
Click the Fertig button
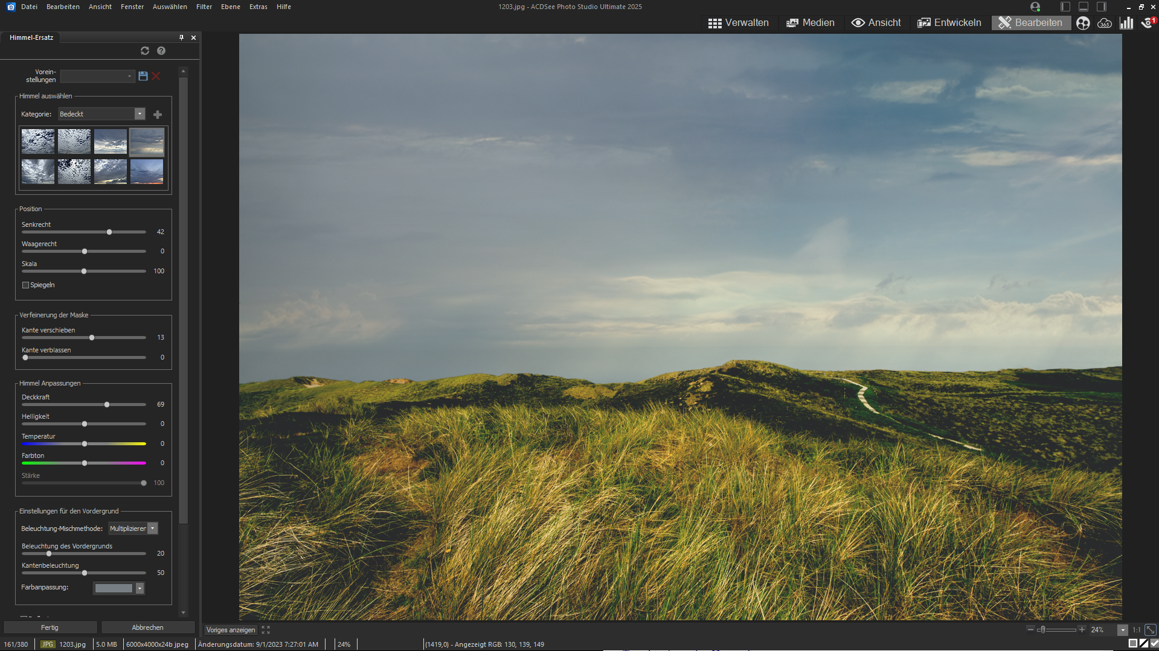point(50,627)
